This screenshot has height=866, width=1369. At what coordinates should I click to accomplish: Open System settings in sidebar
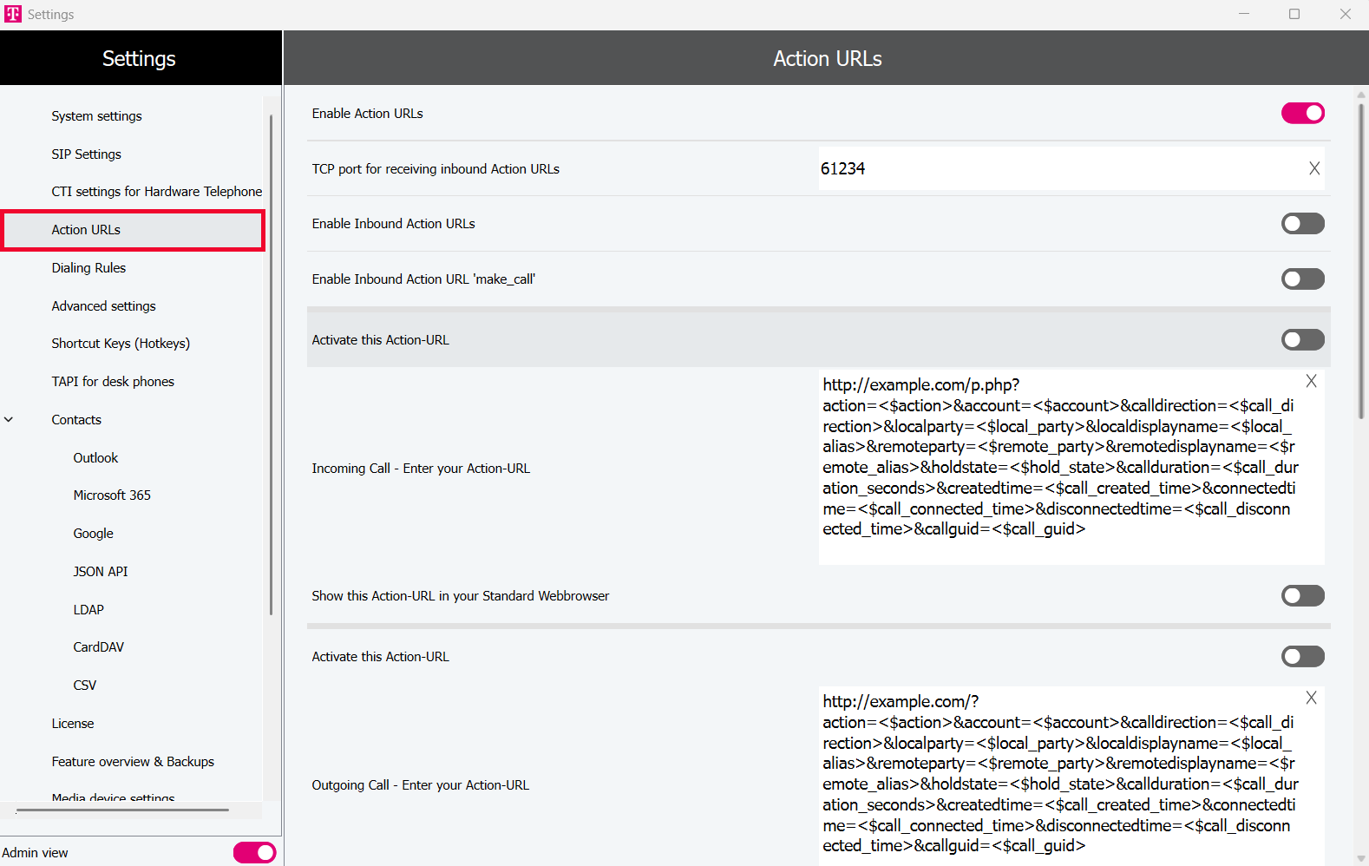tap(96, 116)
